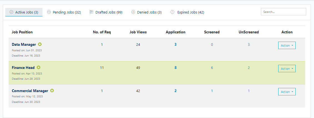The width and height of the screenshot is (314, 118).
Task: Switch to the Pending Jobs (32) tab
Action: point(67,12)
